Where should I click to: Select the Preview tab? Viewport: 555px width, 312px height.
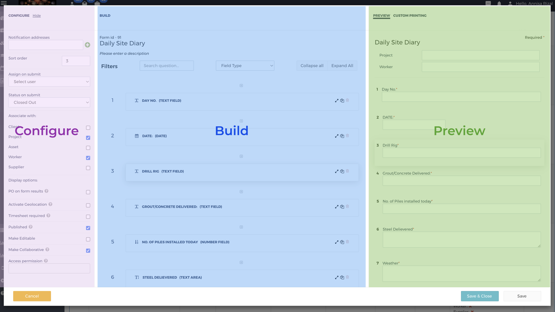pyautogui.click(x=381, y=15)
